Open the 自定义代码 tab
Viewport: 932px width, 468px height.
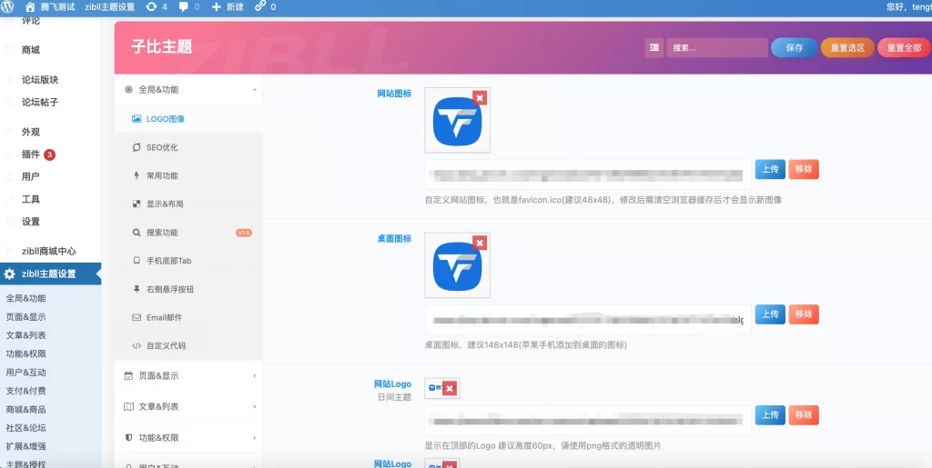(x=188, y=346)
